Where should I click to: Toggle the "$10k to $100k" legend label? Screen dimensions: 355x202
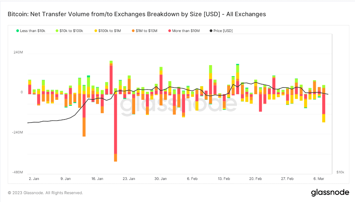[71, 31]
